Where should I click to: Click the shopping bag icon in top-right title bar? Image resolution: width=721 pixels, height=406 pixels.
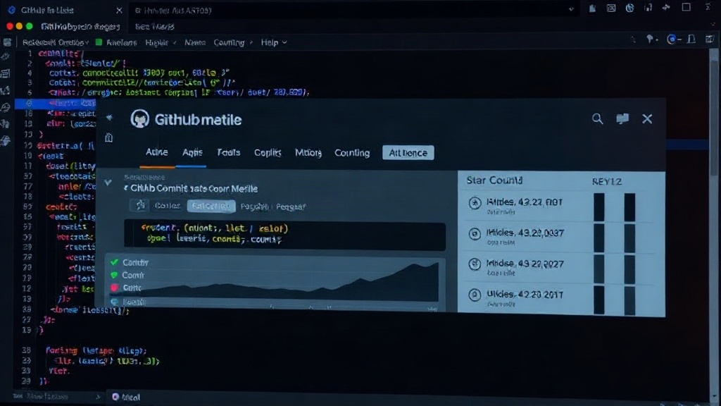coord(592,8)
